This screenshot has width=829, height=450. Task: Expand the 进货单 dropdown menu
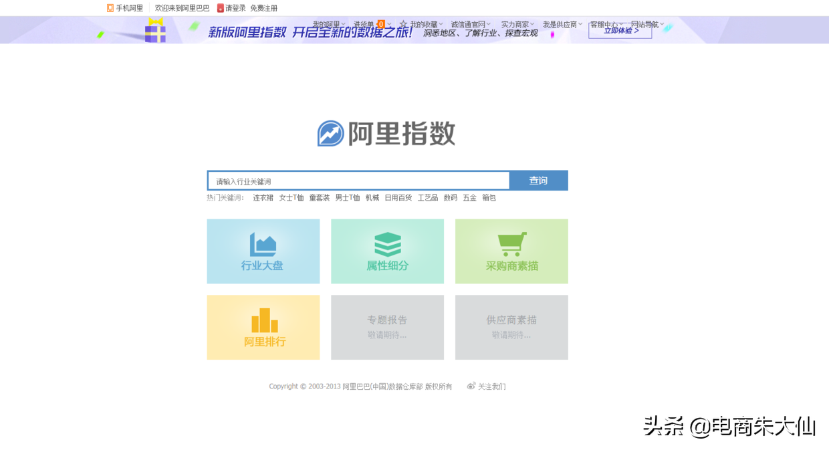(x=372, y=25)
